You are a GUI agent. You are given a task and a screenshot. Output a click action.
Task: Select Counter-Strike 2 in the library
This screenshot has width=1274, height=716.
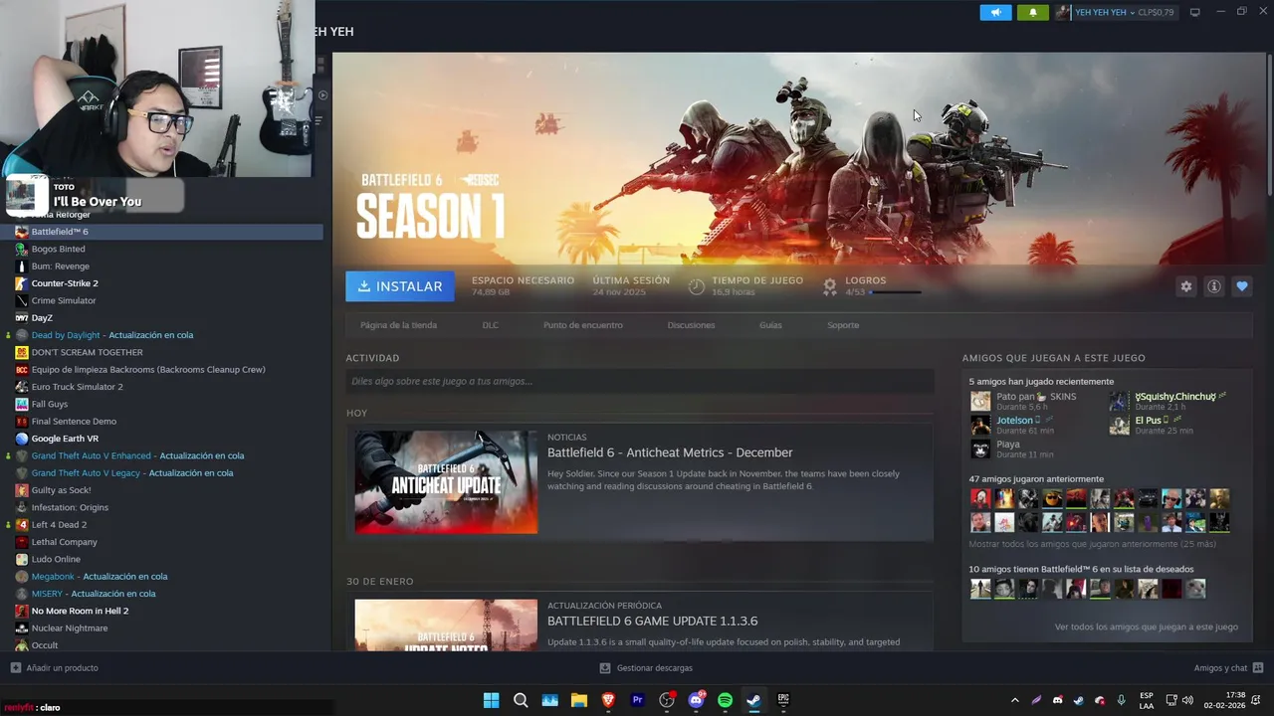pos(161,283)
